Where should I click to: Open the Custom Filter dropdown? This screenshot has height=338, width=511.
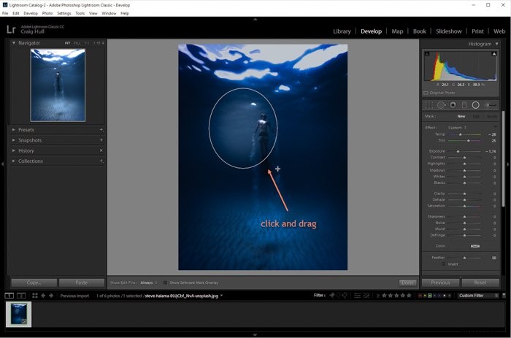(478, 296)
